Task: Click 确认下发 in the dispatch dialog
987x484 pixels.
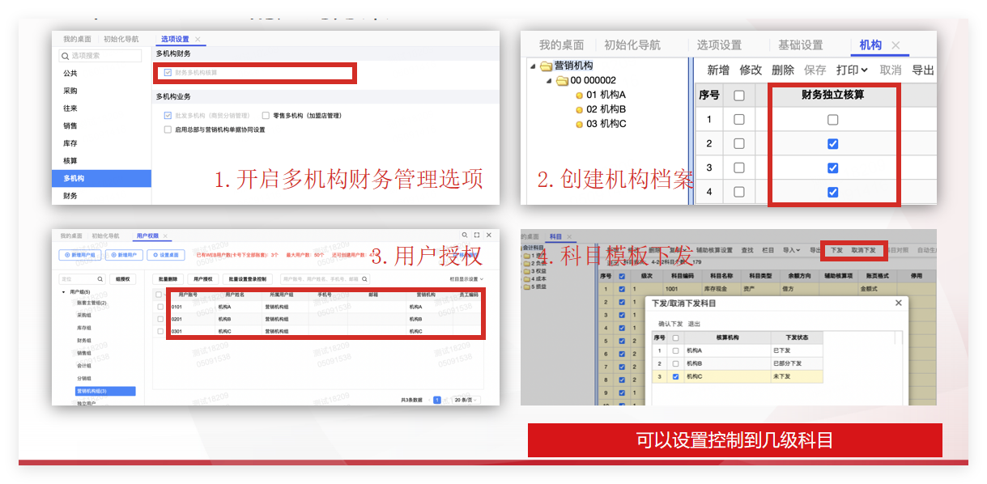Action: click(669, 325)
